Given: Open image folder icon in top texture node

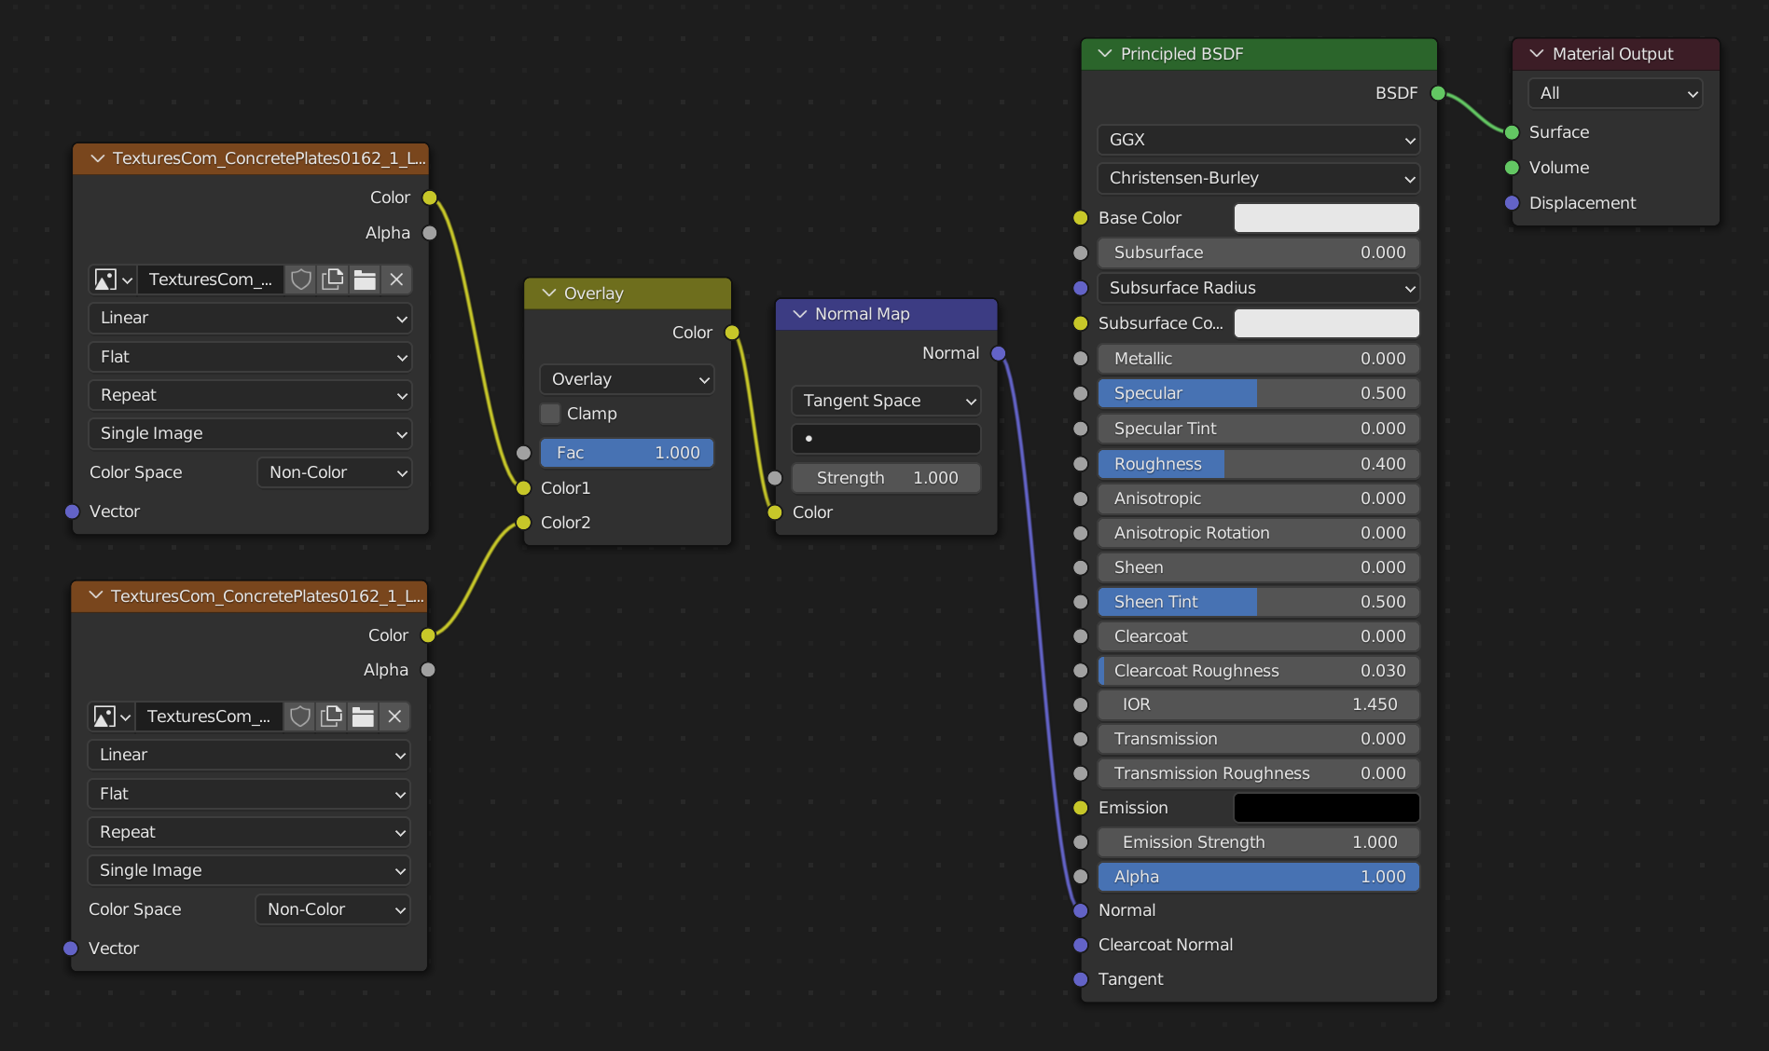Looking at the screenshot, I should pyautogui.click(x=365, y=280).
